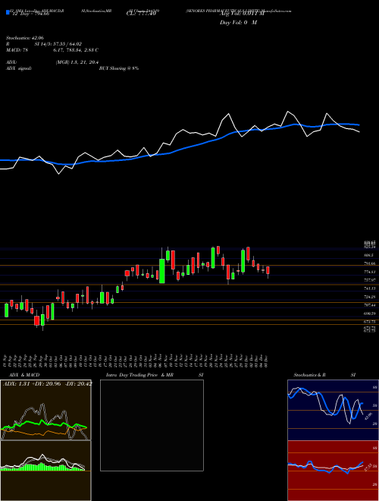Screen dimensions: 379x501
Task: Open the MACD histogram chart panel
Action: coord(45,471)
